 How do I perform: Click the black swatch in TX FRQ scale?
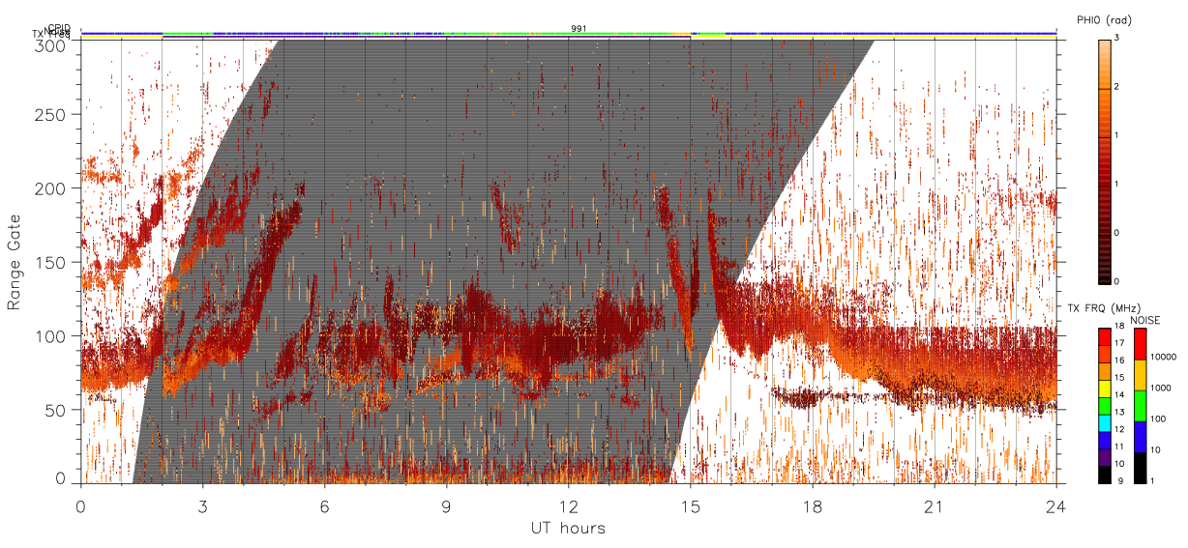coord(1104,475)
